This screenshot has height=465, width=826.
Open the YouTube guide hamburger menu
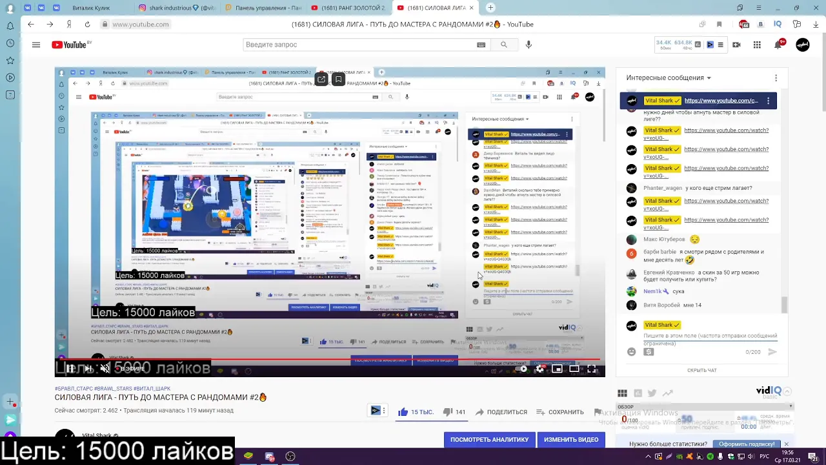[x=36, y=45]
